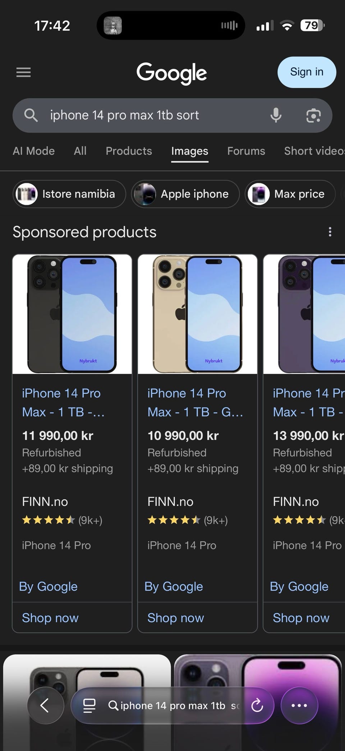Open the browser more options button
The height and width of the screenshot is (751, 345).
click(x=299, y=705)
